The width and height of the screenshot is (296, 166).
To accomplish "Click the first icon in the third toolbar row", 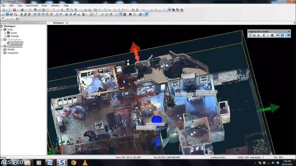I will [3, 18].
